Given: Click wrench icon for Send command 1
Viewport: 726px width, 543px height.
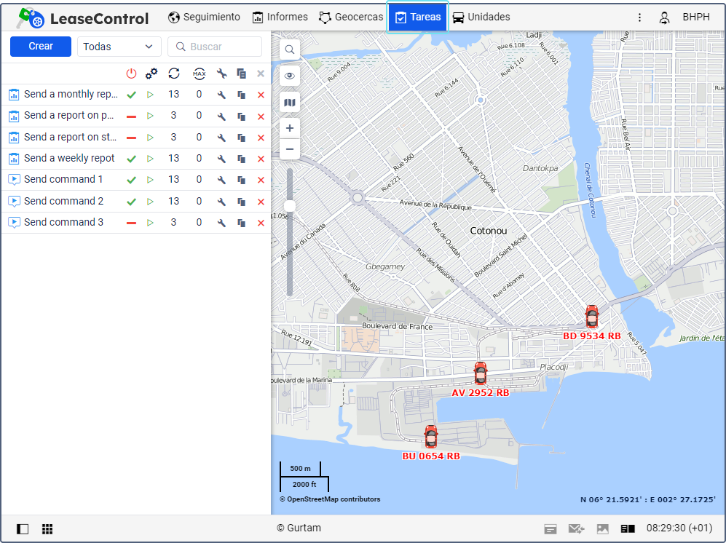Looking at the screenshot, I should point(222,180).
